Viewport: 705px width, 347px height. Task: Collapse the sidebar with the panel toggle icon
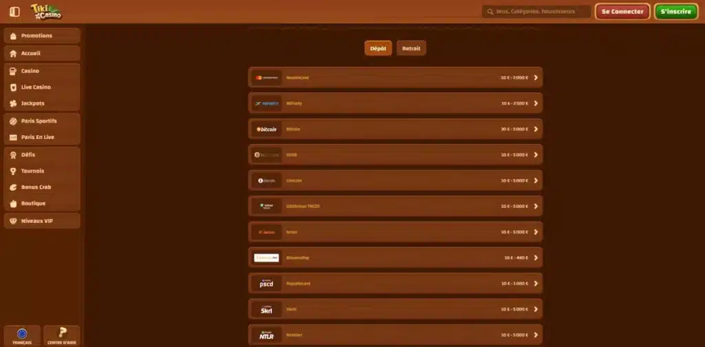pyautogui.click(x=14, y=12)
